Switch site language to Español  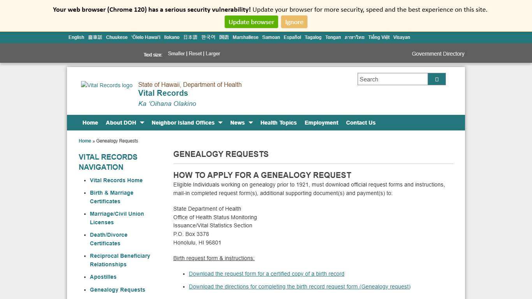click(x=292, y=37)
